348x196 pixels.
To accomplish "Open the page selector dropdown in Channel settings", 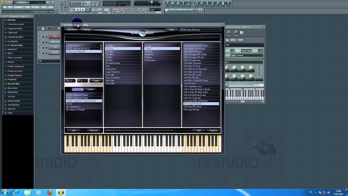I will tap(244, 62).
